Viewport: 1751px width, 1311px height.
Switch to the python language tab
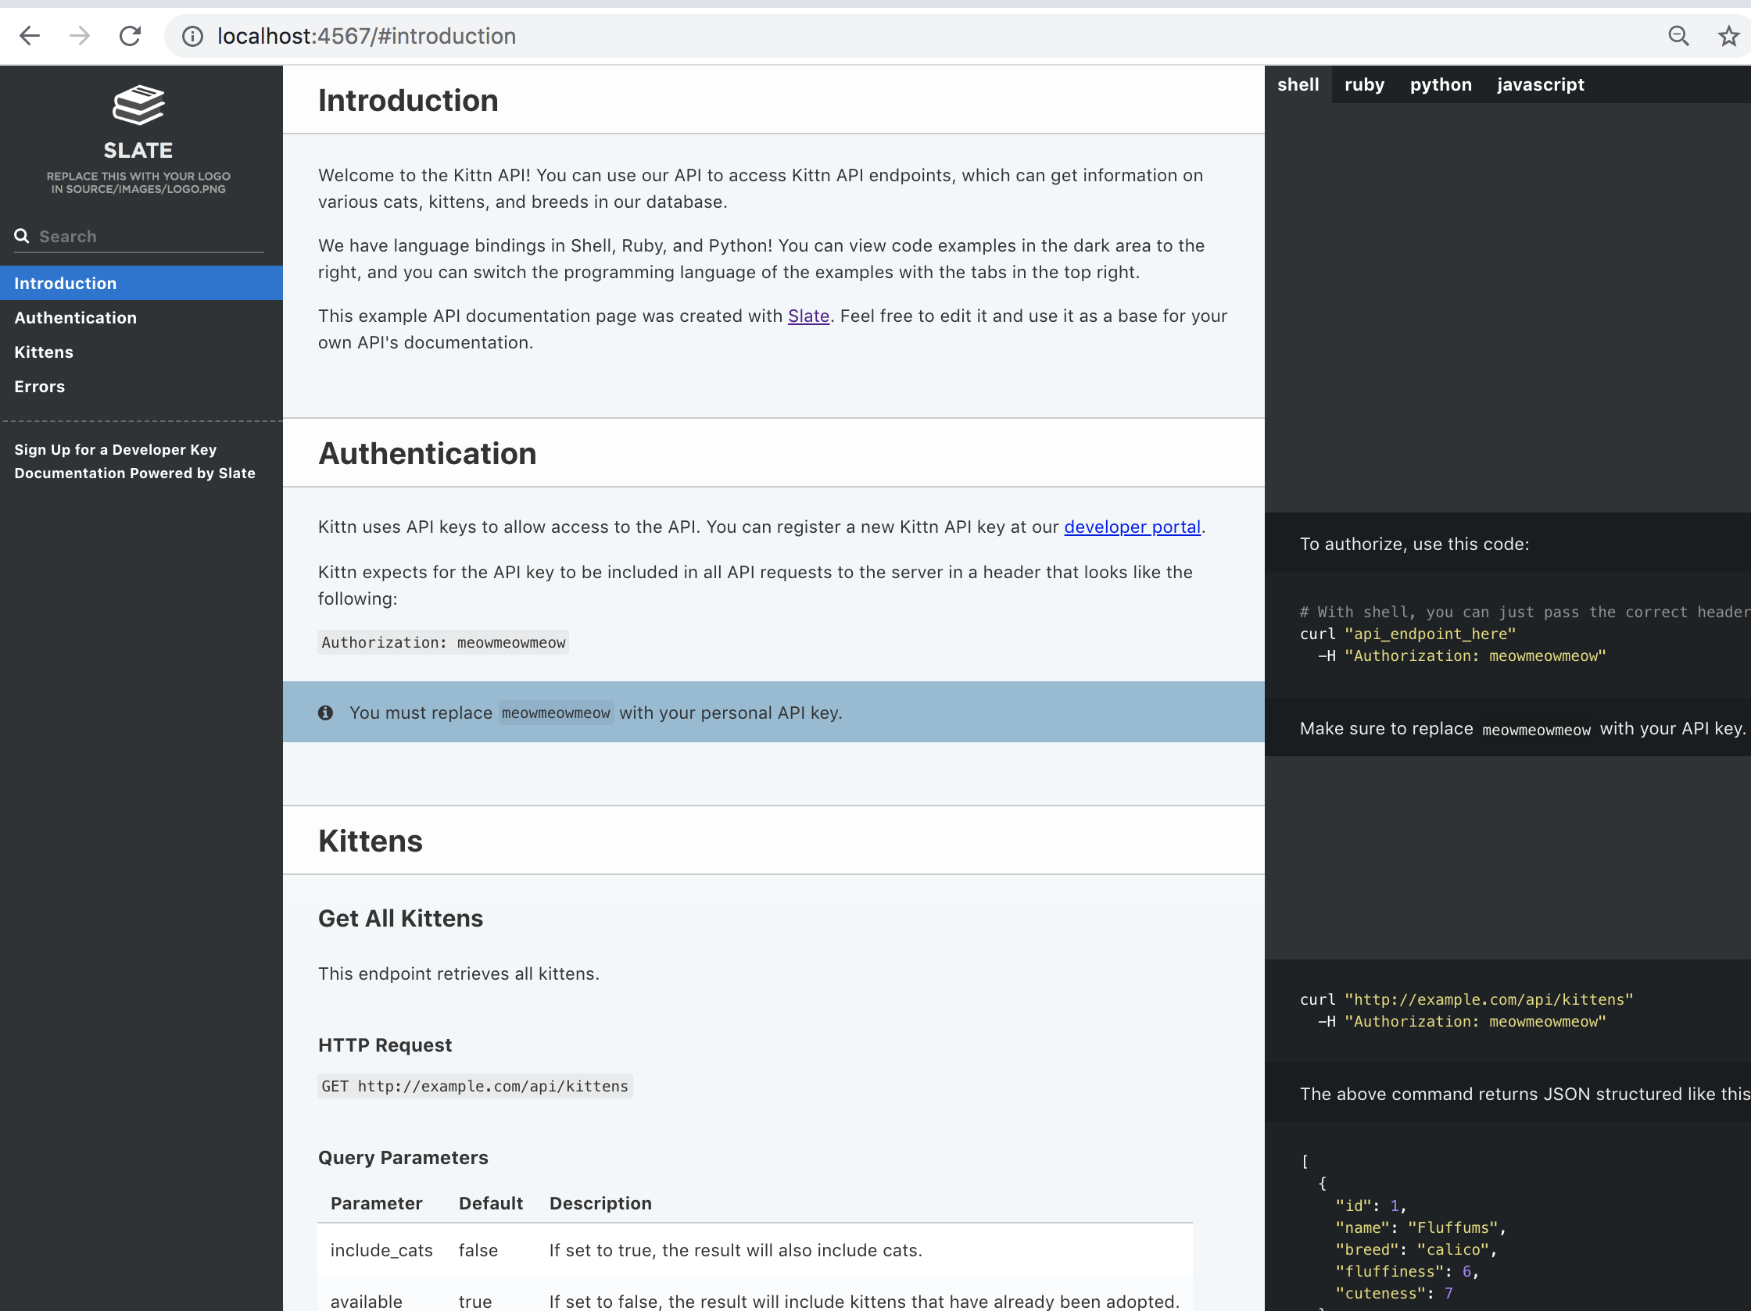click(x=1441, y=84)
